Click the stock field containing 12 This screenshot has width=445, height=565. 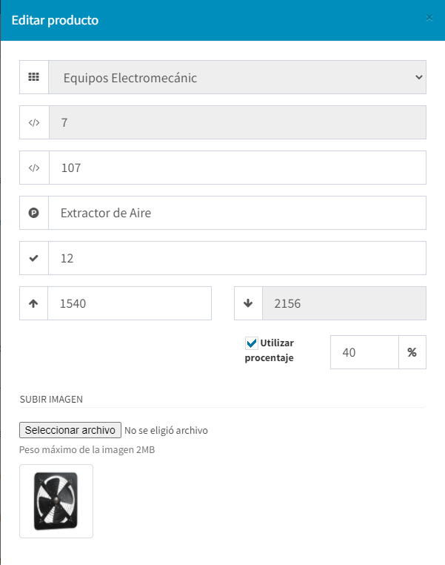pos(237,258)
